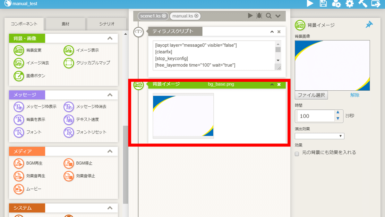Toggle 元の背景にも効果を入れる checkbox

tap(297, 154)
